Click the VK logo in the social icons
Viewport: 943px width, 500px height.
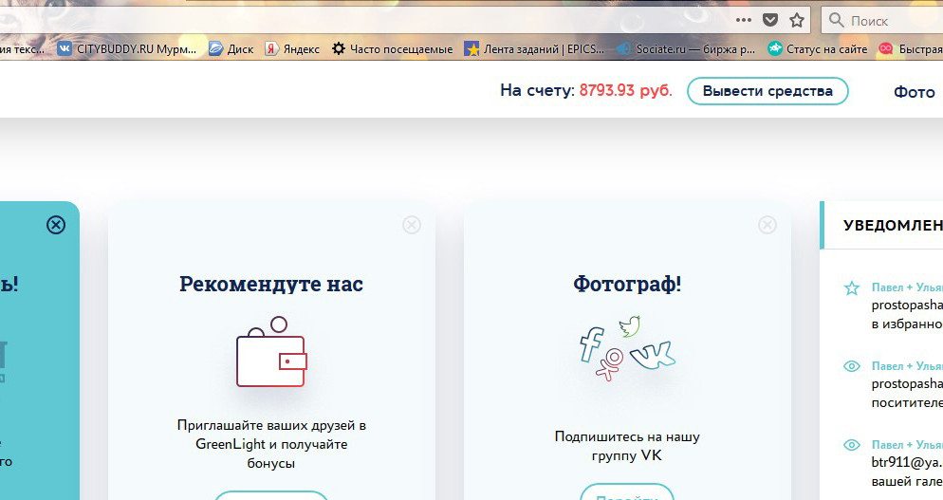653,355
